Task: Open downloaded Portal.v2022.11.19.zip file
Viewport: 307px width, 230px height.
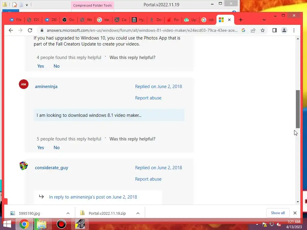Action: pyautogui.click(x=107, y=213)
